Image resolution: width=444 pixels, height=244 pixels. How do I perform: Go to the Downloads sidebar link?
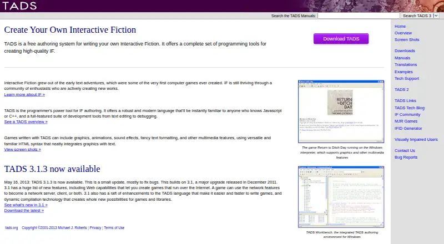pos(405,50)
